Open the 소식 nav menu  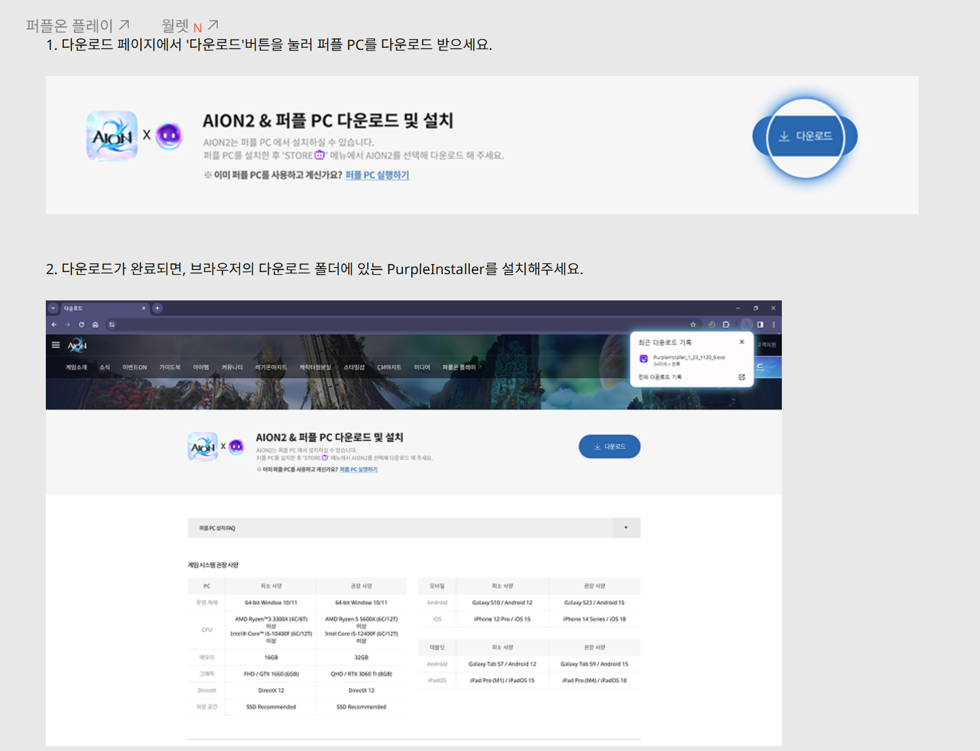pyautogui.click(x=104, y=367)
